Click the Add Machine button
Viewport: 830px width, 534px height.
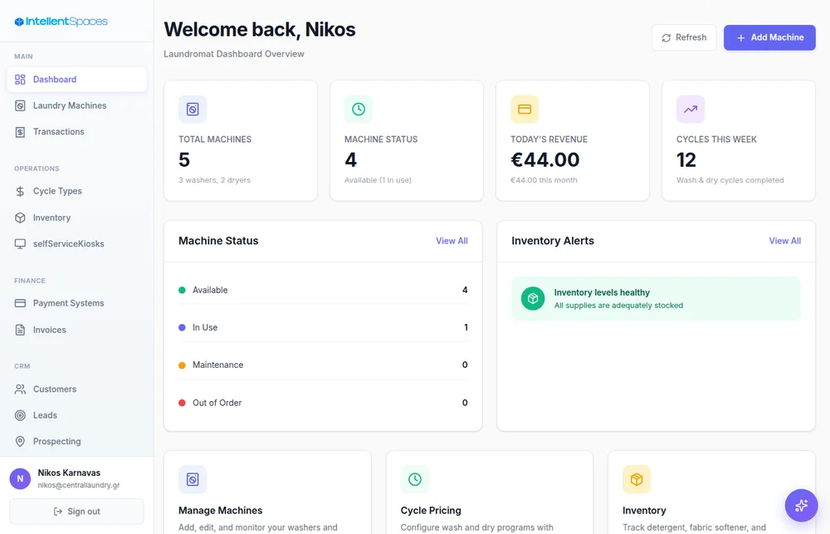[x=769, y=37]
